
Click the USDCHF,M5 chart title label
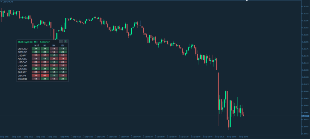[x=8, y=2]
